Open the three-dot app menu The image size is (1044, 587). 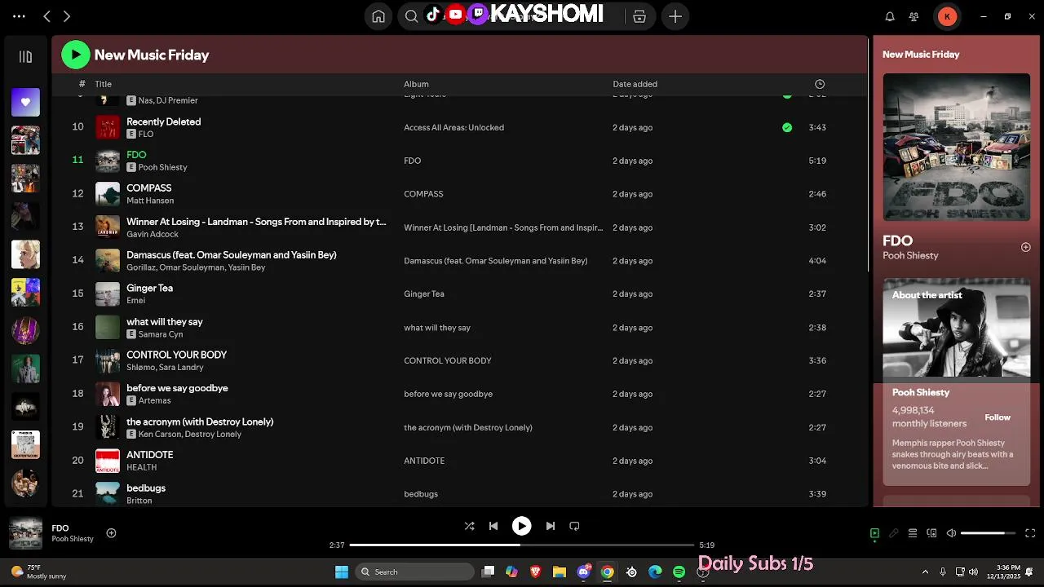click(19, 16)
